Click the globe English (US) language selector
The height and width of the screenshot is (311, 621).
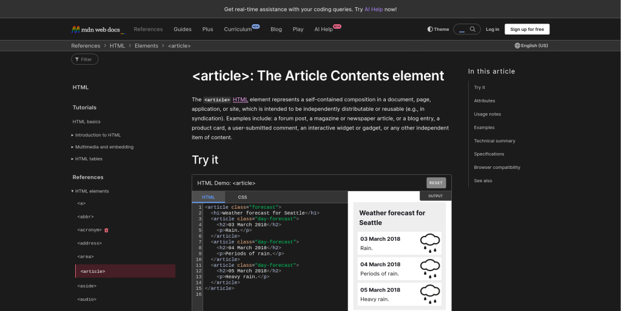531,45
